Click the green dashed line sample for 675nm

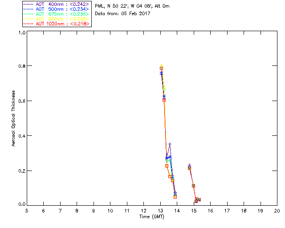tap(28, 14)
